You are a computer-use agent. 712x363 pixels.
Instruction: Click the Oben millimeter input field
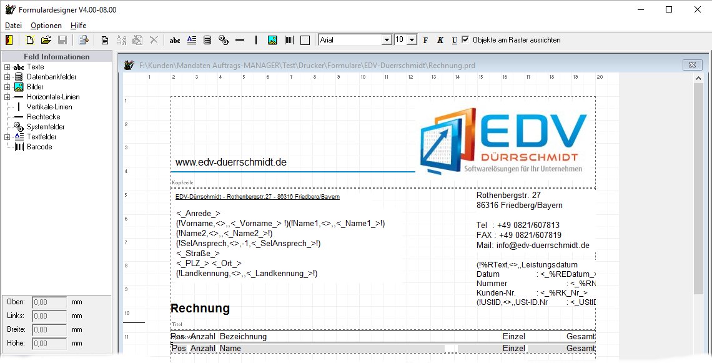coord(49,302)
